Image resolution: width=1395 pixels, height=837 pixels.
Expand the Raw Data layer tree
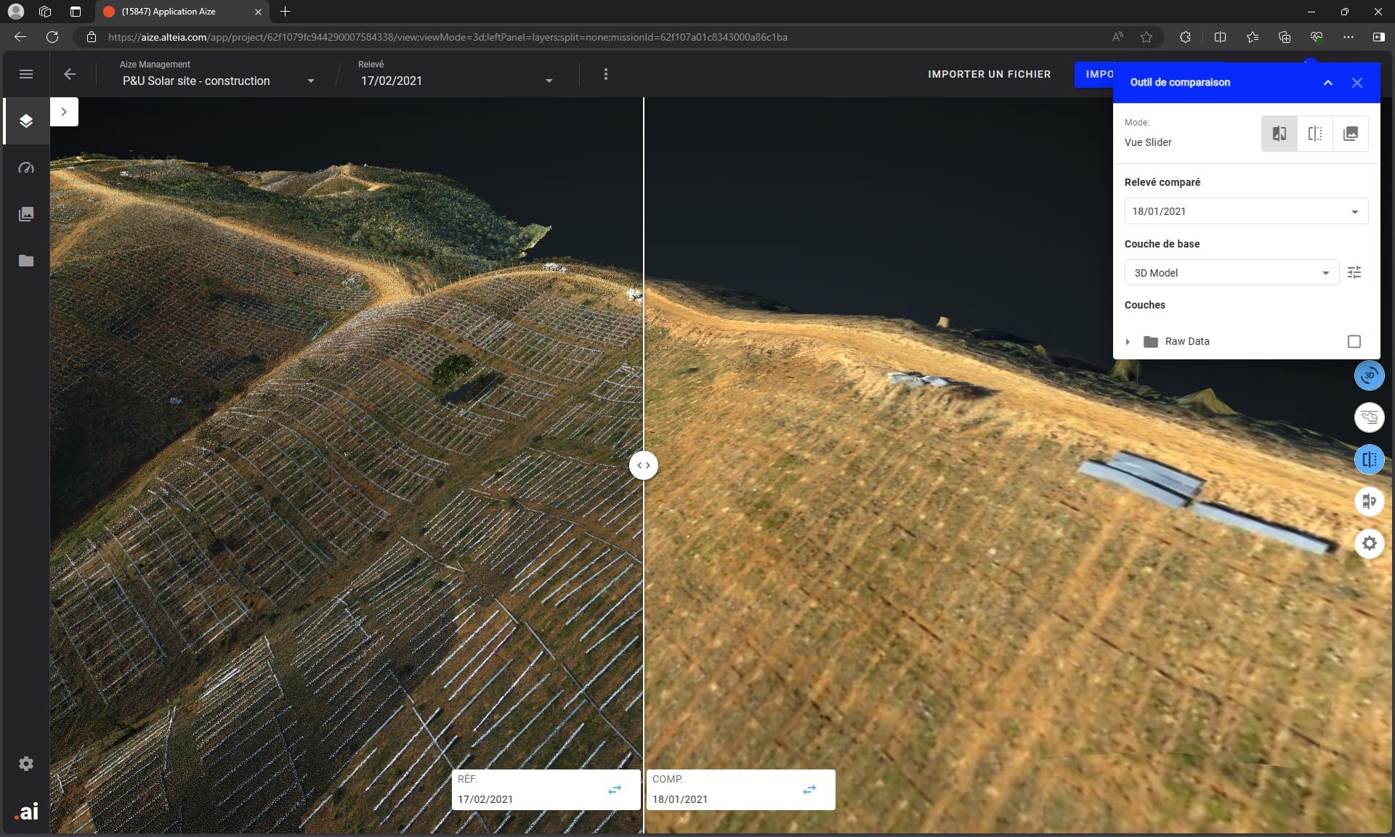(1128, 341)
